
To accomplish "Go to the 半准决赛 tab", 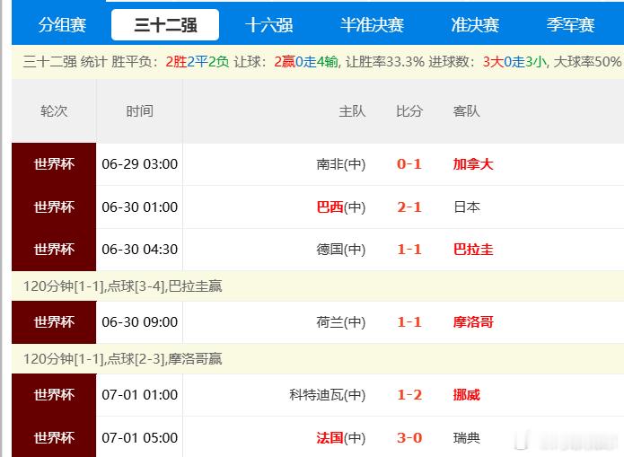I will pyautogui.click(x=372, y=24).
